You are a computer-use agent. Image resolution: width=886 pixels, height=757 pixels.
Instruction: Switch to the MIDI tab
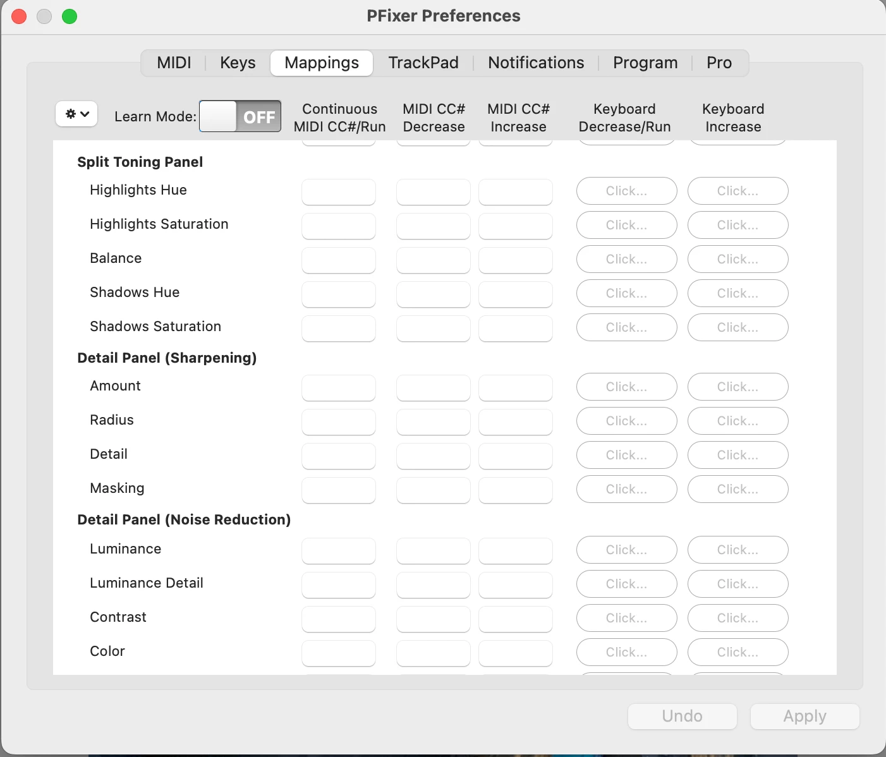[174, 63]
